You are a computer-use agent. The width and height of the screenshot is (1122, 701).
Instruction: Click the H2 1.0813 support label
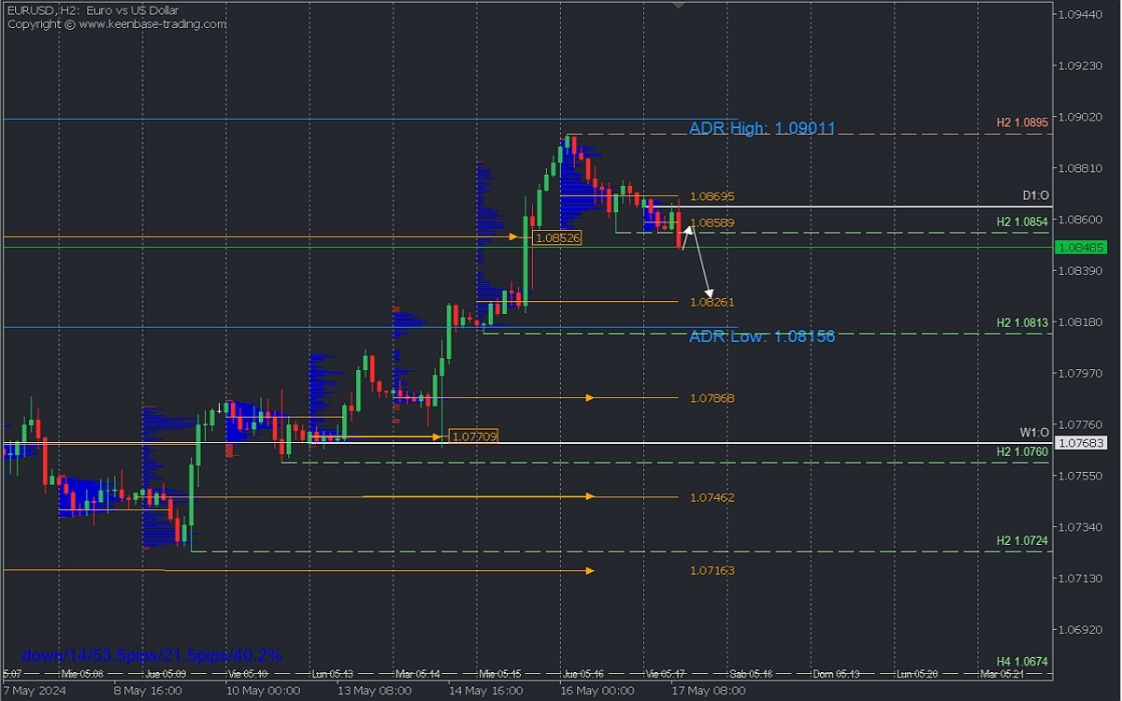tap(1022, 322)
